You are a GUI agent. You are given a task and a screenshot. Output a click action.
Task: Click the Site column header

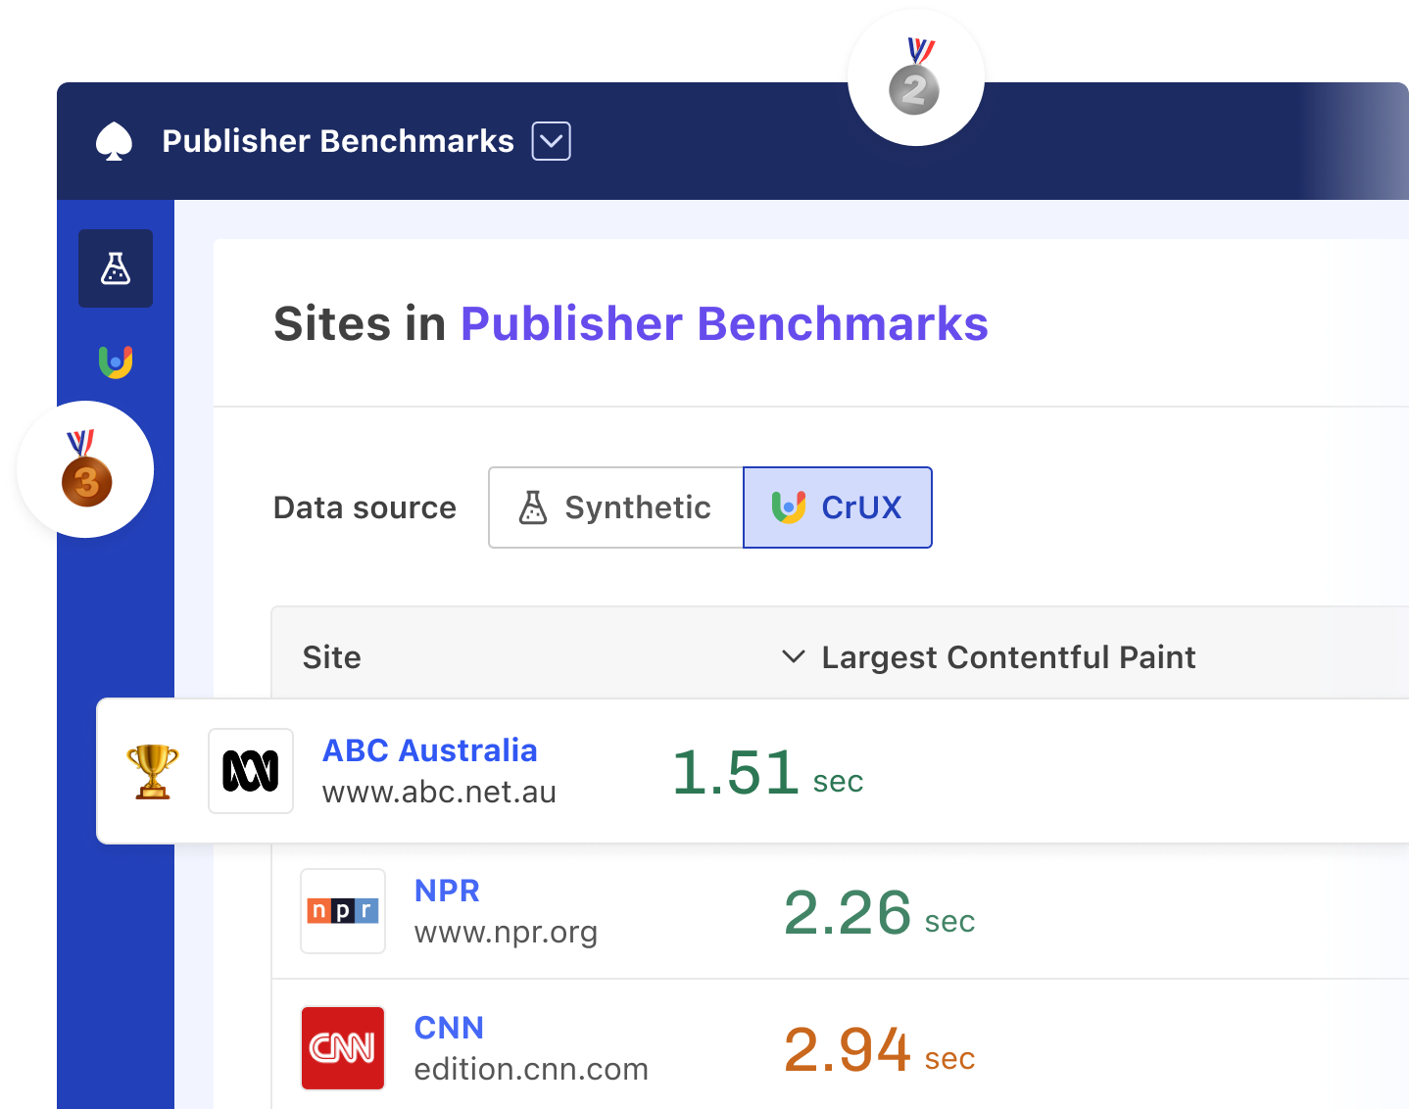(331, 657)
